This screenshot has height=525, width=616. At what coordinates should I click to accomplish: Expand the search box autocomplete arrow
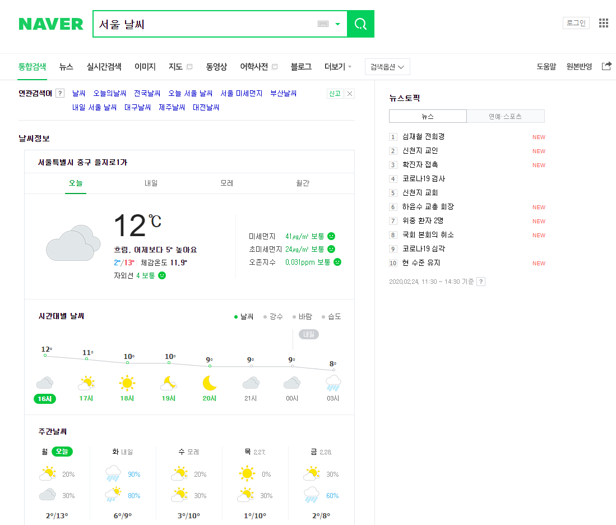pos(337,24)
